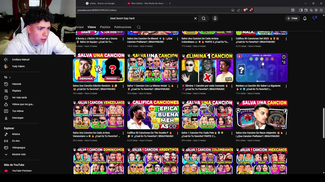Open a new browser tab with plus
The height and width of the screenshot is (182, 325).
[x=170, y=3]
